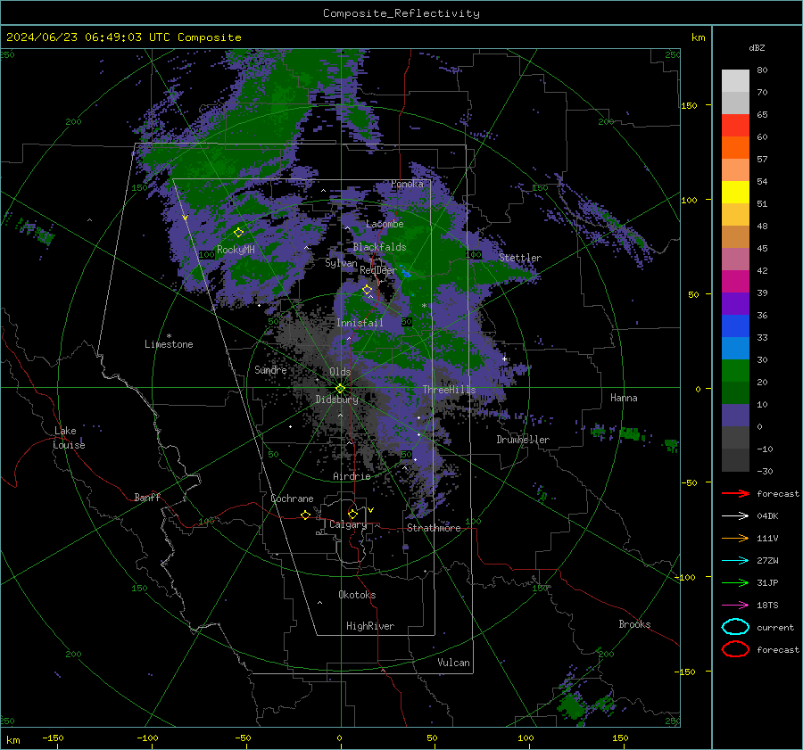Click the -50 tick on right axis
Screen dimensions: 803x750
[690, 482]
